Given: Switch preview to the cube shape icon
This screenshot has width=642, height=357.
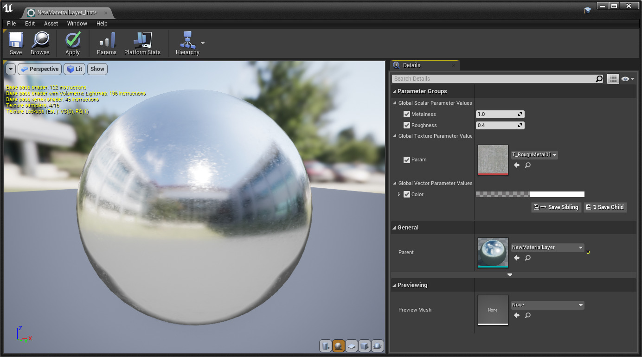Looking at the screenshot, I should coord(365,346).
